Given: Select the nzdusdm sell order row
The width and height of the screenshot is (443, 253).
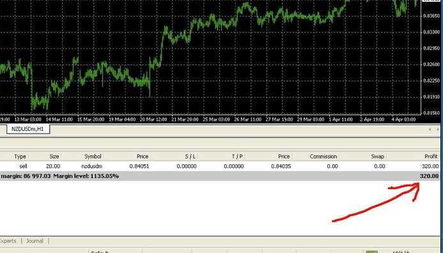Looking at the screenshot, I should (x=220, y=166).
